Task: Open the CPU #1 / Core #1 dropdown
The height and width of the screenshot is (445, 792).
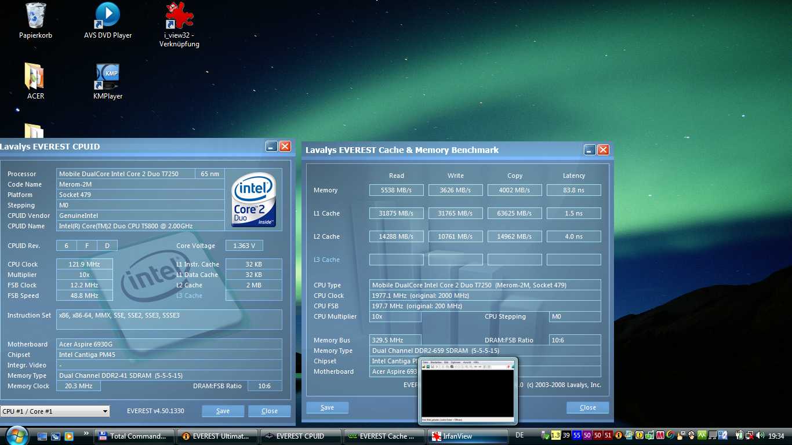Action: click(x=55, y=411)
